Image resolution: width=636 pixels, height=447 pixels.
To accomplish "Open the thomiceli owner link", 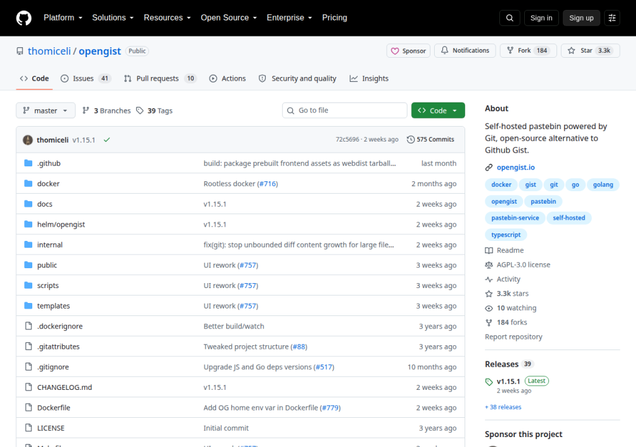I will point(49,51).
